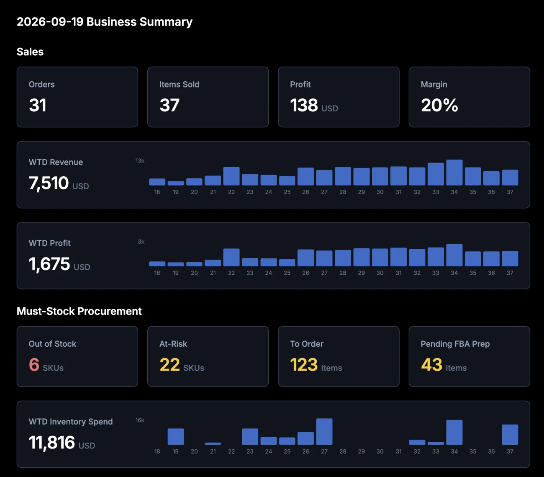The width and height of the screenshot is (544, 477).
Task: Click the '29' axis label in Inventory Spend chart
Action: (362, 451)
